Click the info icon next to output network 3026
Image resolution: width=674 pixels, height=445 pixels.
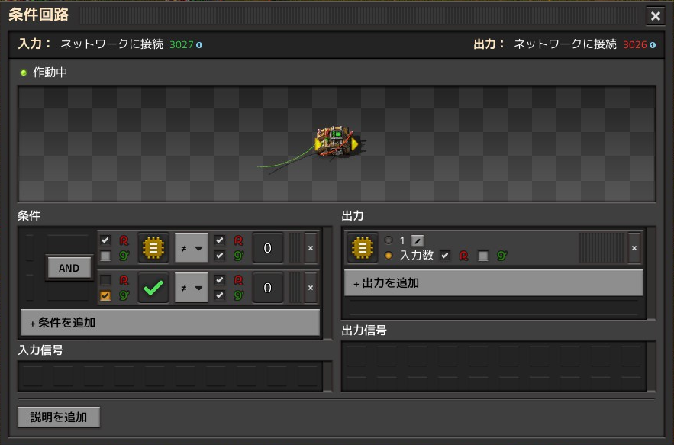[x=653, y=45]
